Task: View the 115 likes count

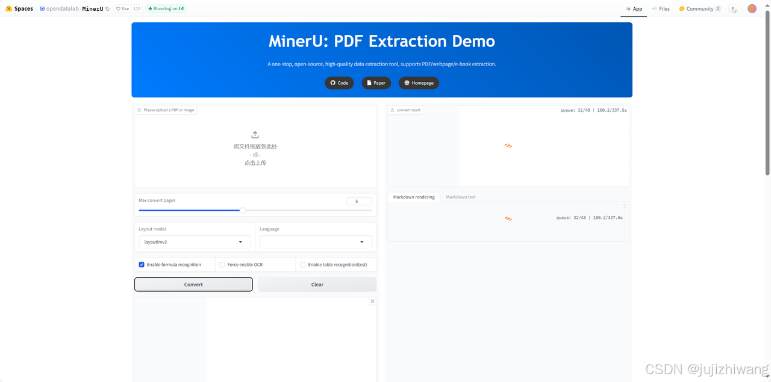Action: pos(137,9)
